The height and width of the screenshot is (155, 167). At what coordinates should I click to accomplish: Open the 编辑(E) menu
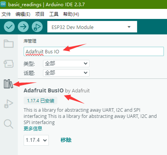pos(23,14)
